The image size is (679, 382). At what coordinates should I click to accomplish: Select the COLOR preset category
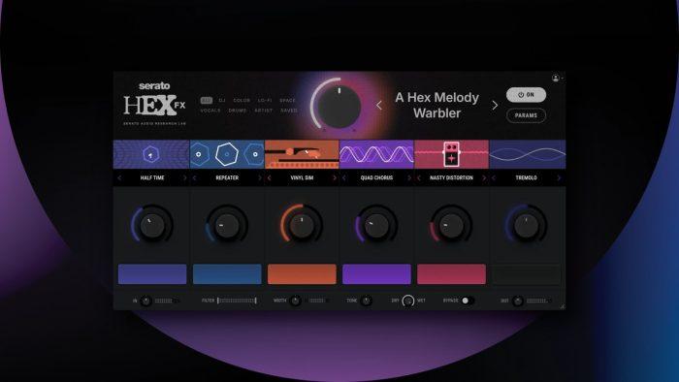click(242, 101)
